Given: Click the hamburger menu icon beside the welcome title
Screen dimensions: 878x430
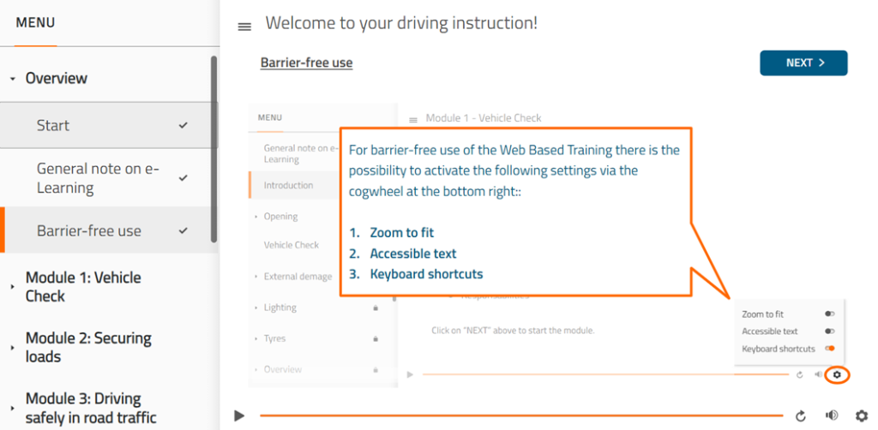Looking at the screenshot, I should click(244, 27).
